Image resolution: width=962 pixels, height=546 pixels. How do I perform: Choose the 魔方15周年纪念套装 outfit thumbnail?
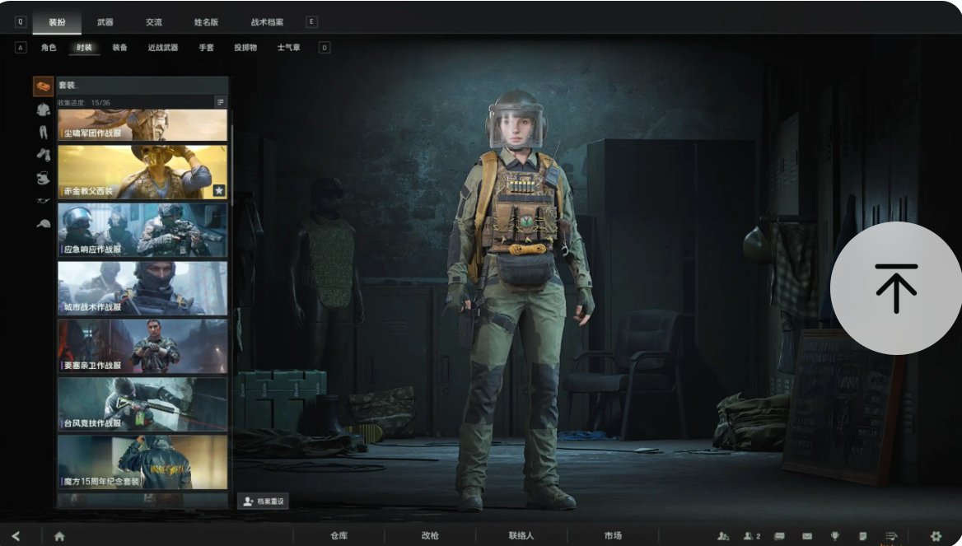[x=142, y=462]
